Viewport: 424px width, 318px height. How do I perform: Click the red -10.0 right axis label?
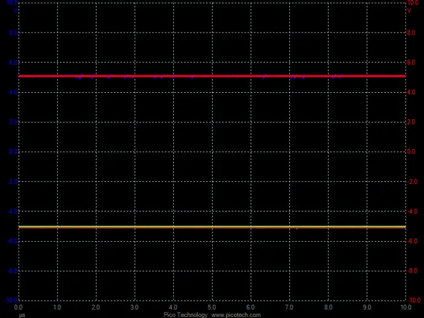(x=414, y=300)
